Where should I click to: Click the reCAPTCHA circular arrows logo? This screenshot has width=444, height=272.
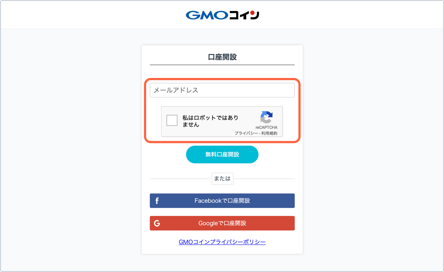[266, 117]
